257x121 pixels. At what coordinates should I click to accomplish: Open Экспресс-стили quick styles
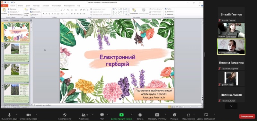pyautogui.click(x=144, y=11)
